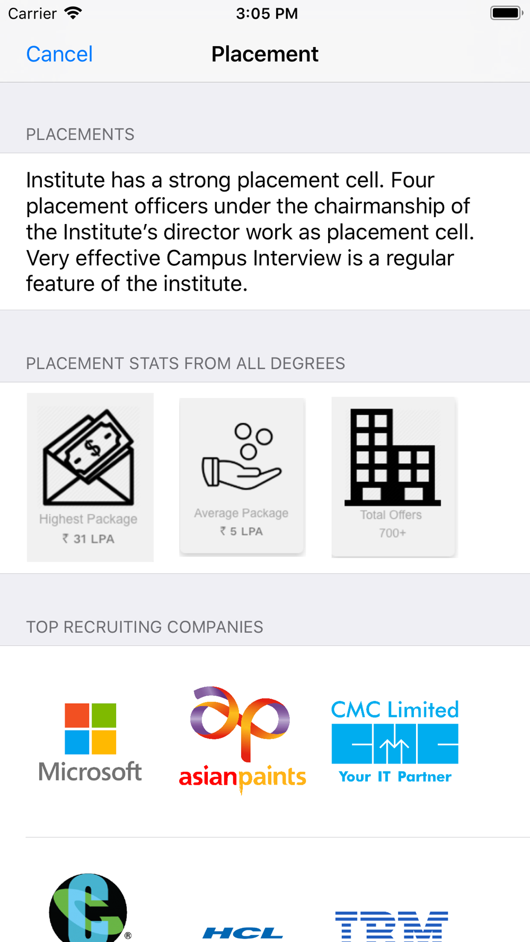Tap the ₹ 31 LPA value

(89, 539)
